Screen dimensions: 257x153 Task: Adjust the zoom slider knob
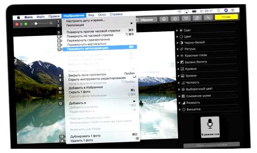[36, 24]
